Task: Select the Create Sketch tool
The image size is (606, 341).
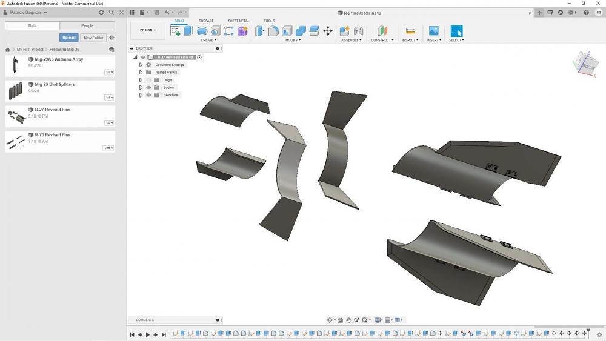Action: coord(175,31)
